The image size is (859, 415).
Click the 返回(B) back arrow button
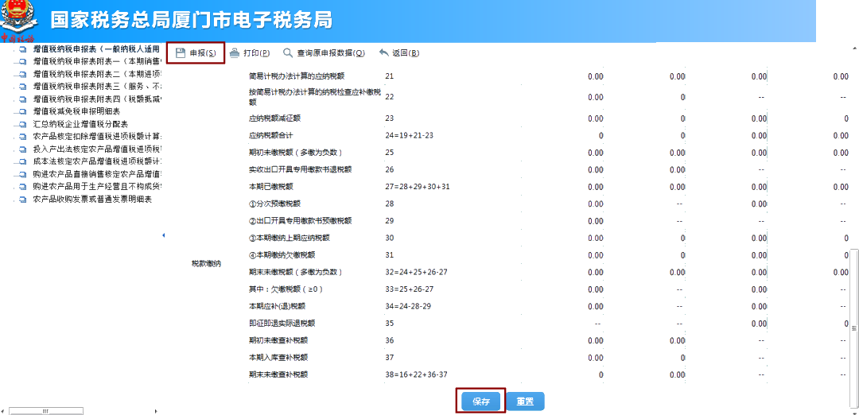click(399, 53)
